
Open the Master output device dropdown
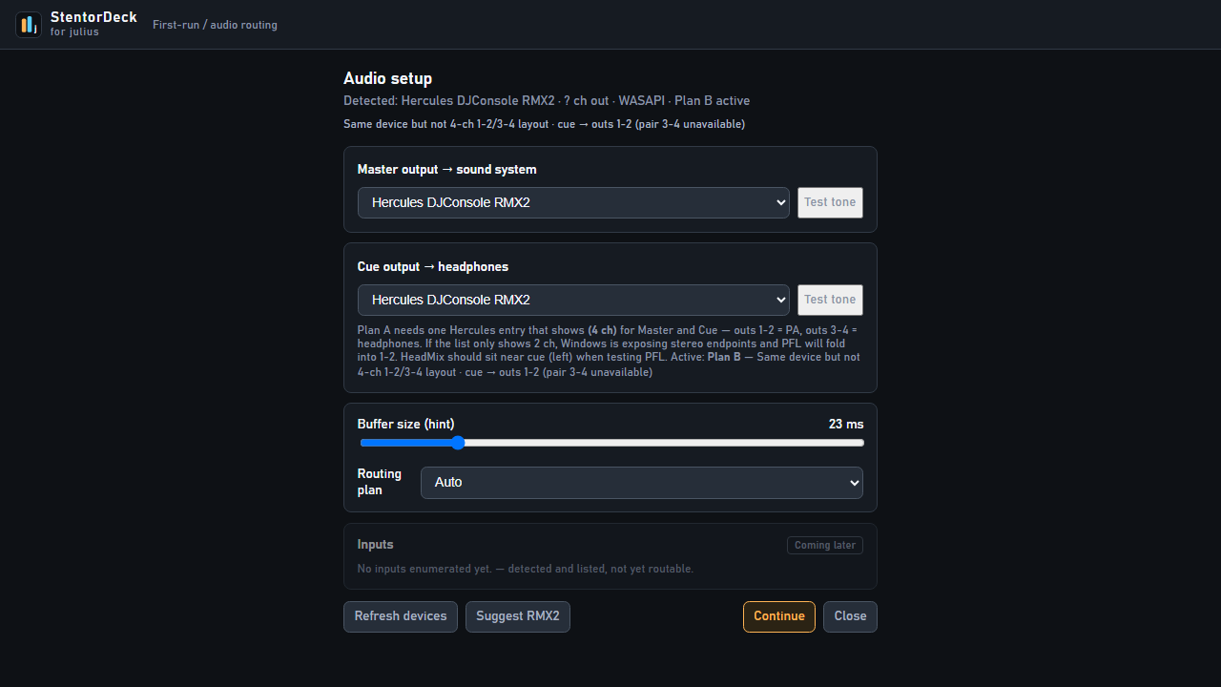(x=573, y=202)
